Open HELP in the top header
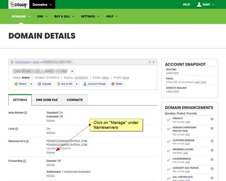Screen dimensions: 226x181 point(186,5)
